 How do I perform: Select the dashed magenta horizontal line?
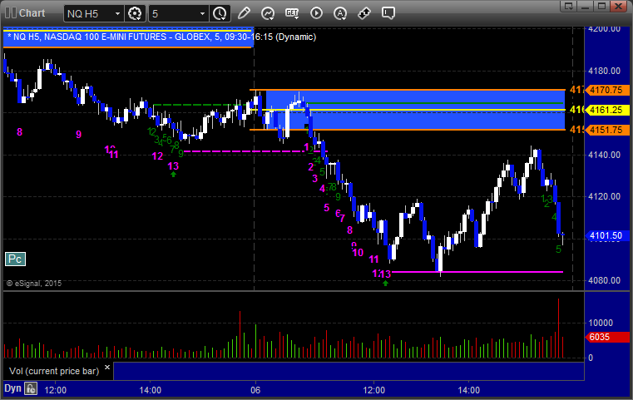tap(255, 151)
